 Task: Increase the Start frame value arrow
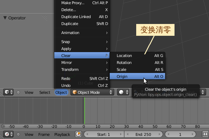[121, 134]
